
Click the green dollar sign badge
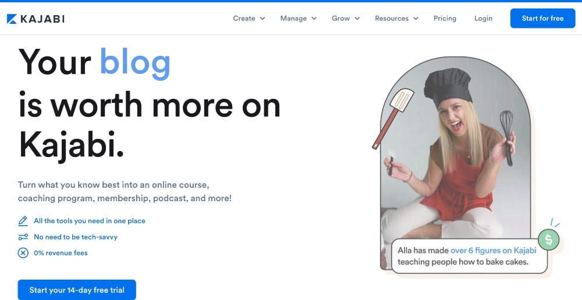coord(548,240)
